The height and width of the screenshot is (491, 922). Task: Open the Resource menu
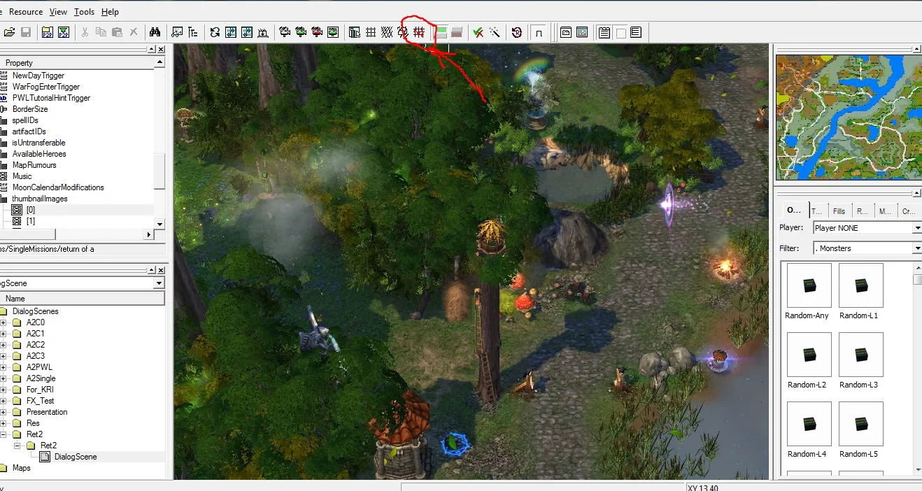point(26,12)
